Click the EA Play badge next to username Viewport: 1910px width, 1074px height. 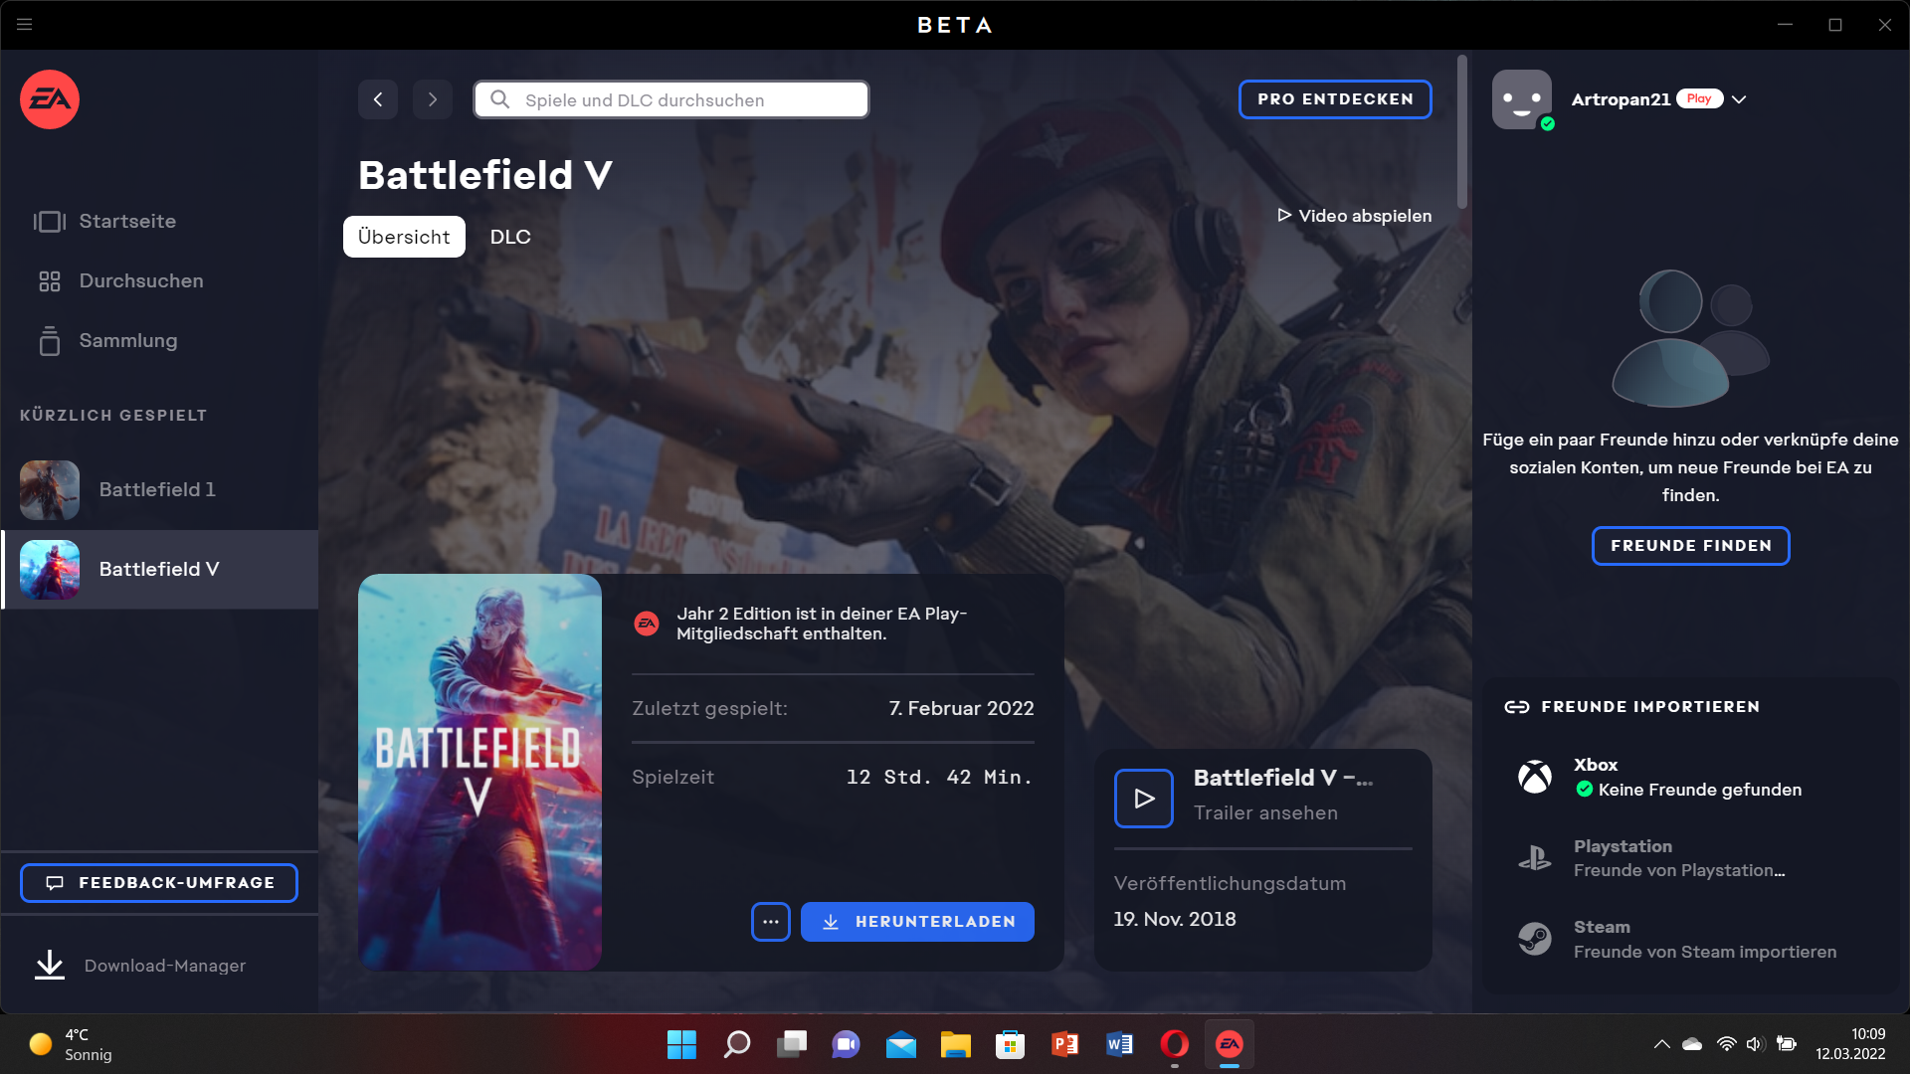click(x=1699, y=98)
